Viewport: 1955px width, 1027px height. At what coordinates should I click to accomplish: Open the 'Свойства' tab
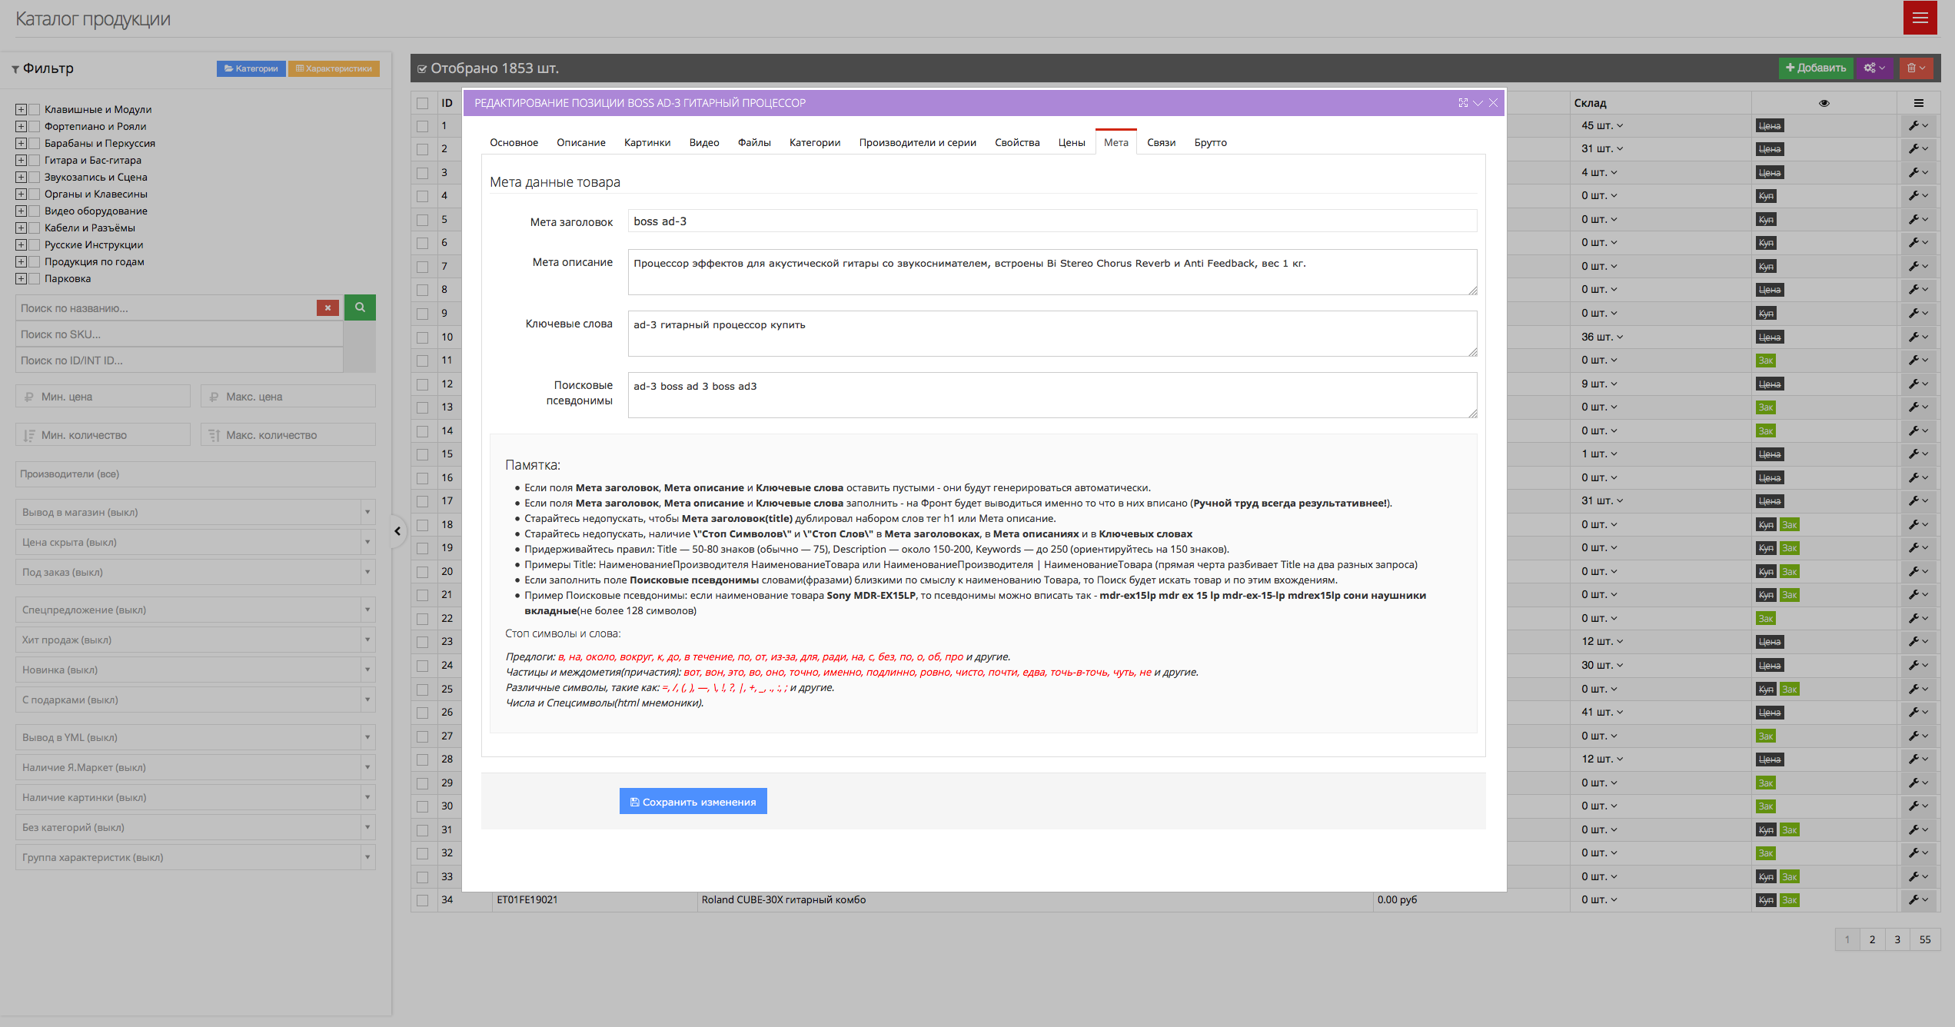point(1016,142)
